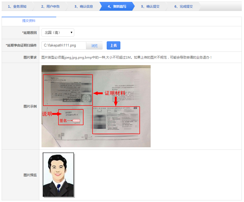This screenshot has width=244, height=202.
Task: Open the passport sample image
Action: click(96, 106)
